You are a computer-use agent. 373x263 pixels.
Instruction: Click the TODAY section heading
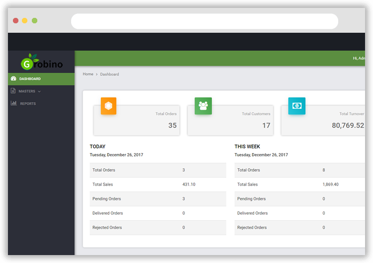[97, 146]
